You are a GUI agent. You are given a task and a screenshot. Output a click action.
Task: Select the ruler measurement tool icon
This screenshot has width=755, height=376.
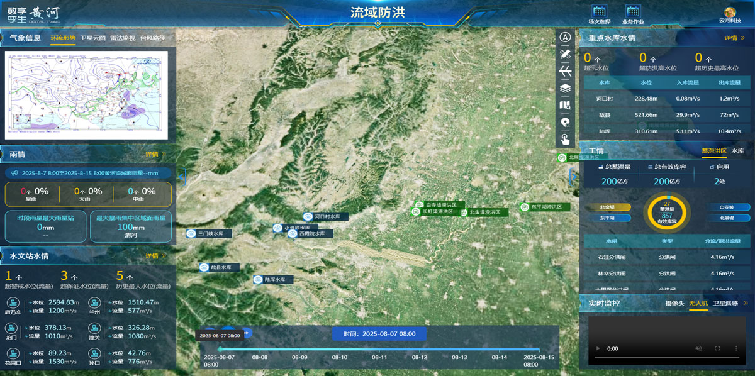click(x=565, y=54)
